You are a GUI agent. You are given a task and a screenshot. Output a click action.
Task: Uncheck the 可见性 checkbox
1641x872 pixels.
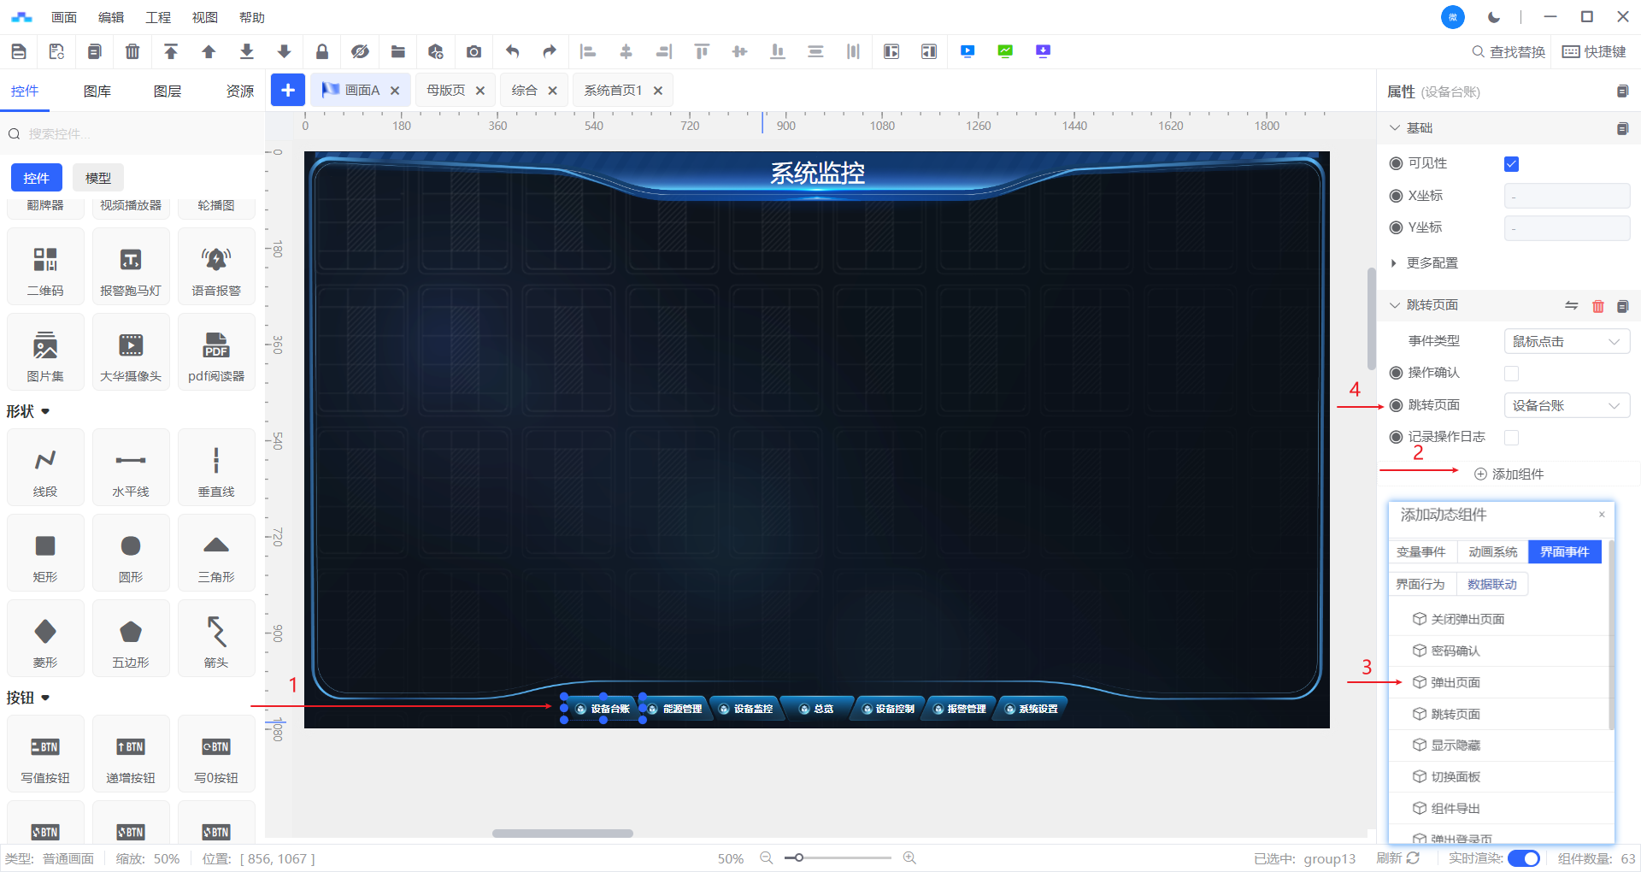click(x=1511, y=164)
